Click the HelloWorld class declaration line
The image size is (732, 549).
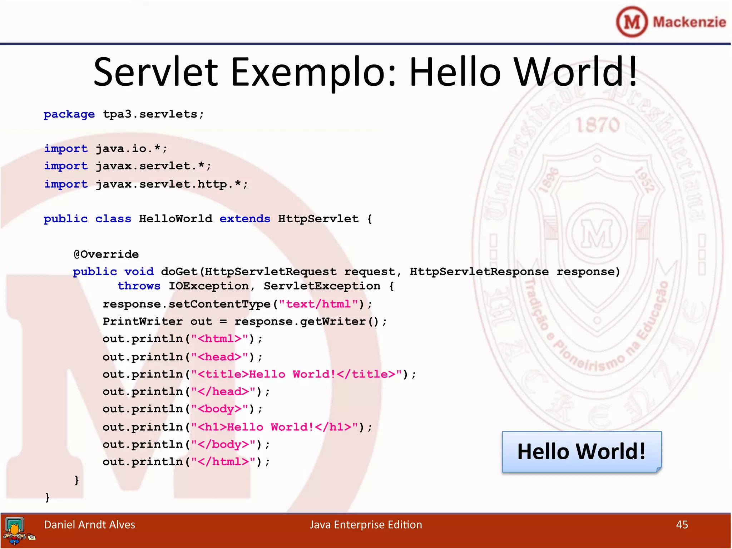tap(208, 219)
